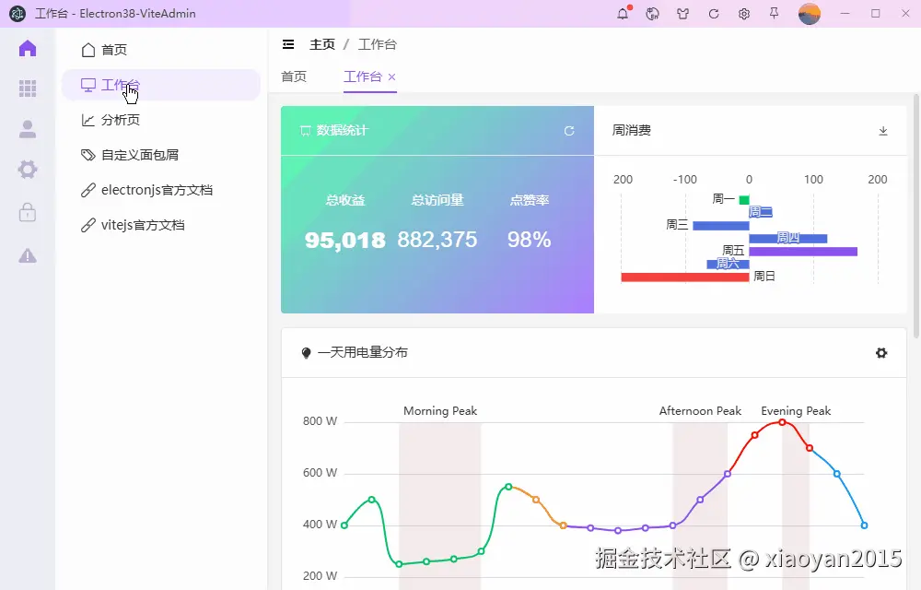Switch to the 首页 tab
The height and width of the screenshot is (590, 921).
(293, 77)
